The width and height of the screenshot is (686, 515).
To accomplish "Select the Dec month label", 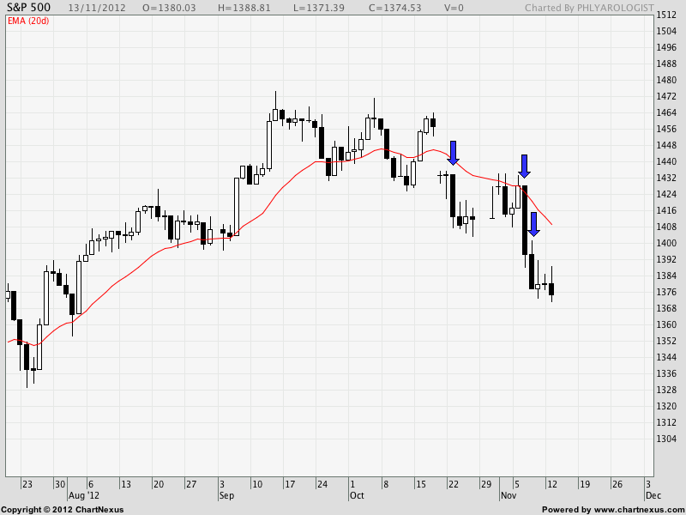I will point(653,496).
